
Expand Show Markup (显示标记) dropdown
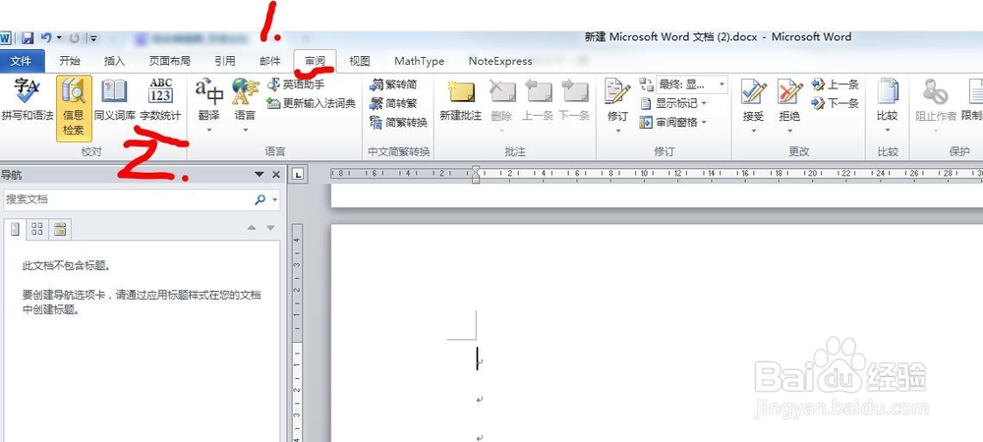coord(704,103)
